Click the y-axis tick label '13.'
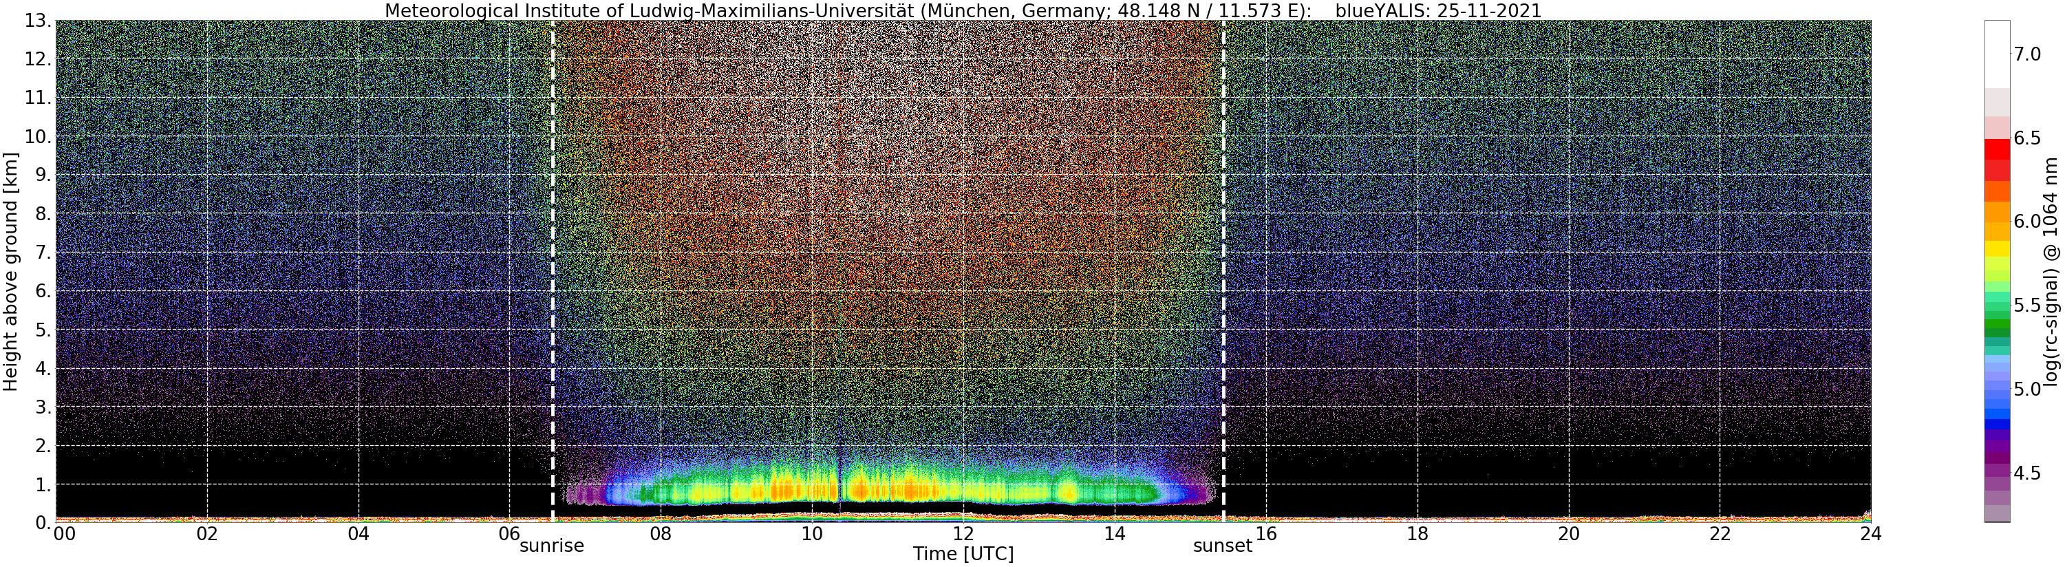Viewport: 2065px width, 567px height. tap(39, 21)
